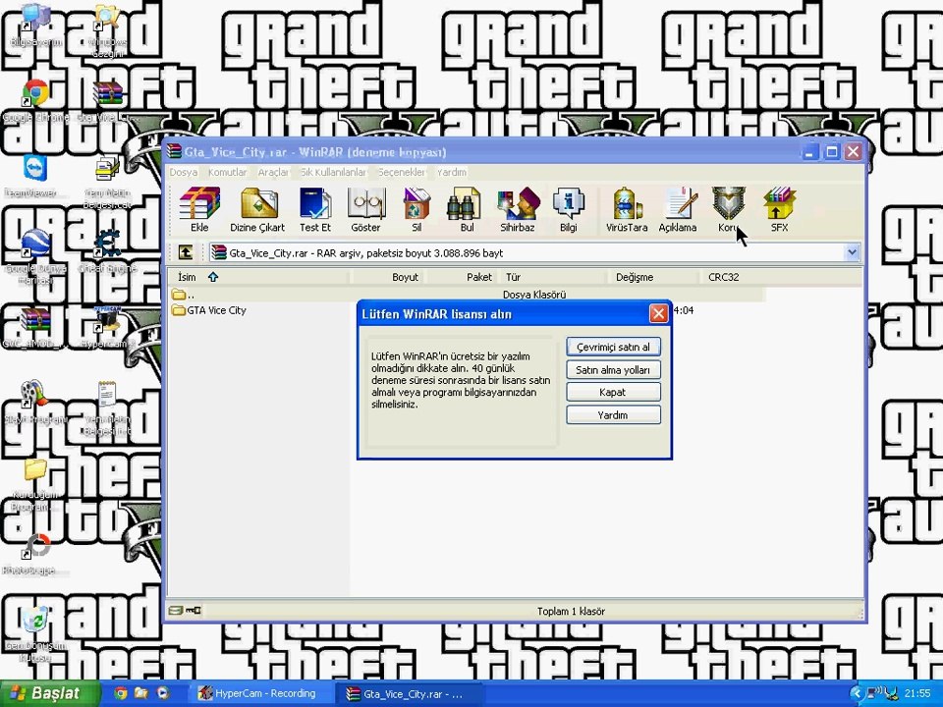Click the Çevrimiçi satın al button
This screenshot has width=943, height=707.
pyautogui.click(x=613, y=347)
